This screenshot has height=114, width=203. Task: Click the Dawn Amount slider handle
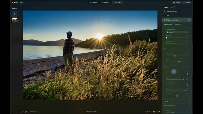[x=187, y=74]
